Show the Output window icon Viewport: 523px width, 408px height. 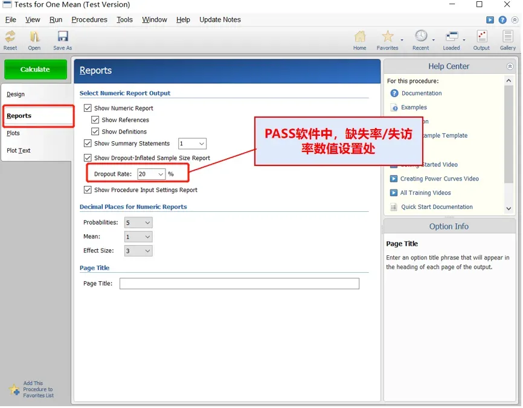[483, 37]
